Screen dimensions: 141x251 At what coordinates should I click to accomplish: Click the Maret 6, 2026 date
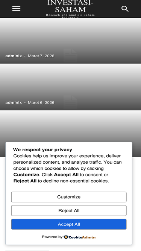(x=41, y=102)
